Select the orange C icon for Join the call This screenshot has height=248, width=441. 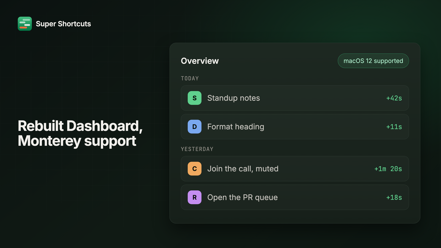(x=195, y=169)
